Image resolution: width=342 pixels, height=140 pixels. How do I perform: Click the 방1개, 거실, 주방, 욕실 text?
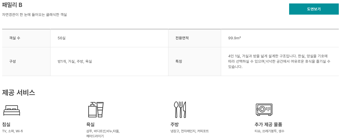click(75, 61)
